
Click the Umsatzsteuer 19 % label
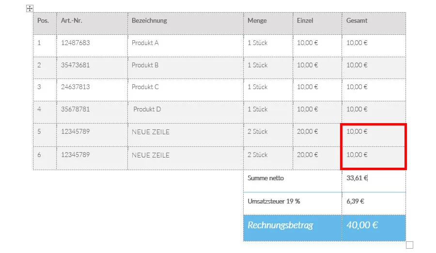click(x=274, y=201)
